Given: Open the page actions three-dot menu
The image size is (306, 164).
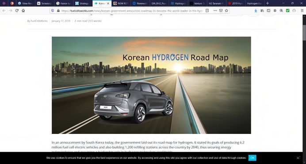Looking at the screenshot, I should [x=215, y=11].
